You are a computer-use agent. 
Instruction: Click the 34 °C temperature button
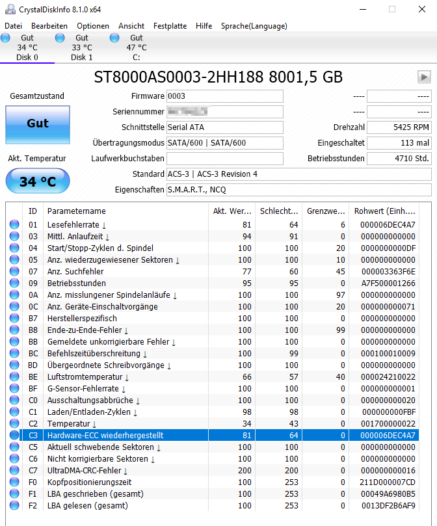point(38,181)
